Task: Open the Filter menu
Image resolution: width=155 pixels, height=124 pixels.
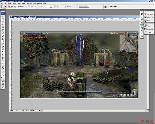Action: click(24, 3)
